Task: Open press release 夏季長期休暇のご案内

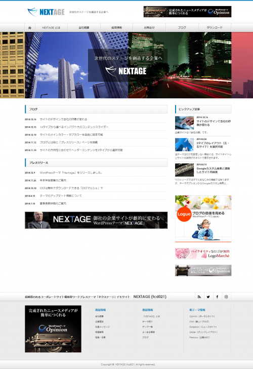Action: (53, 204)
